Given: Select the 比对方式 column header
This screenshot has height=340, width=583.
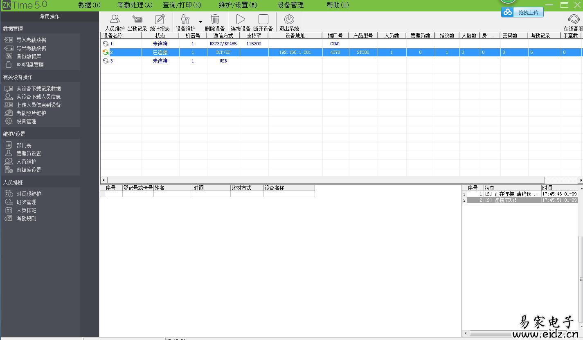Looking at the screenshot, I should pyautogui.click(x=247, y=188).
